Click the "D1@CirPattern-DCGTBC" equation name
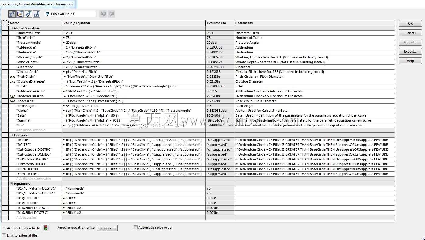 pos(36,188)
